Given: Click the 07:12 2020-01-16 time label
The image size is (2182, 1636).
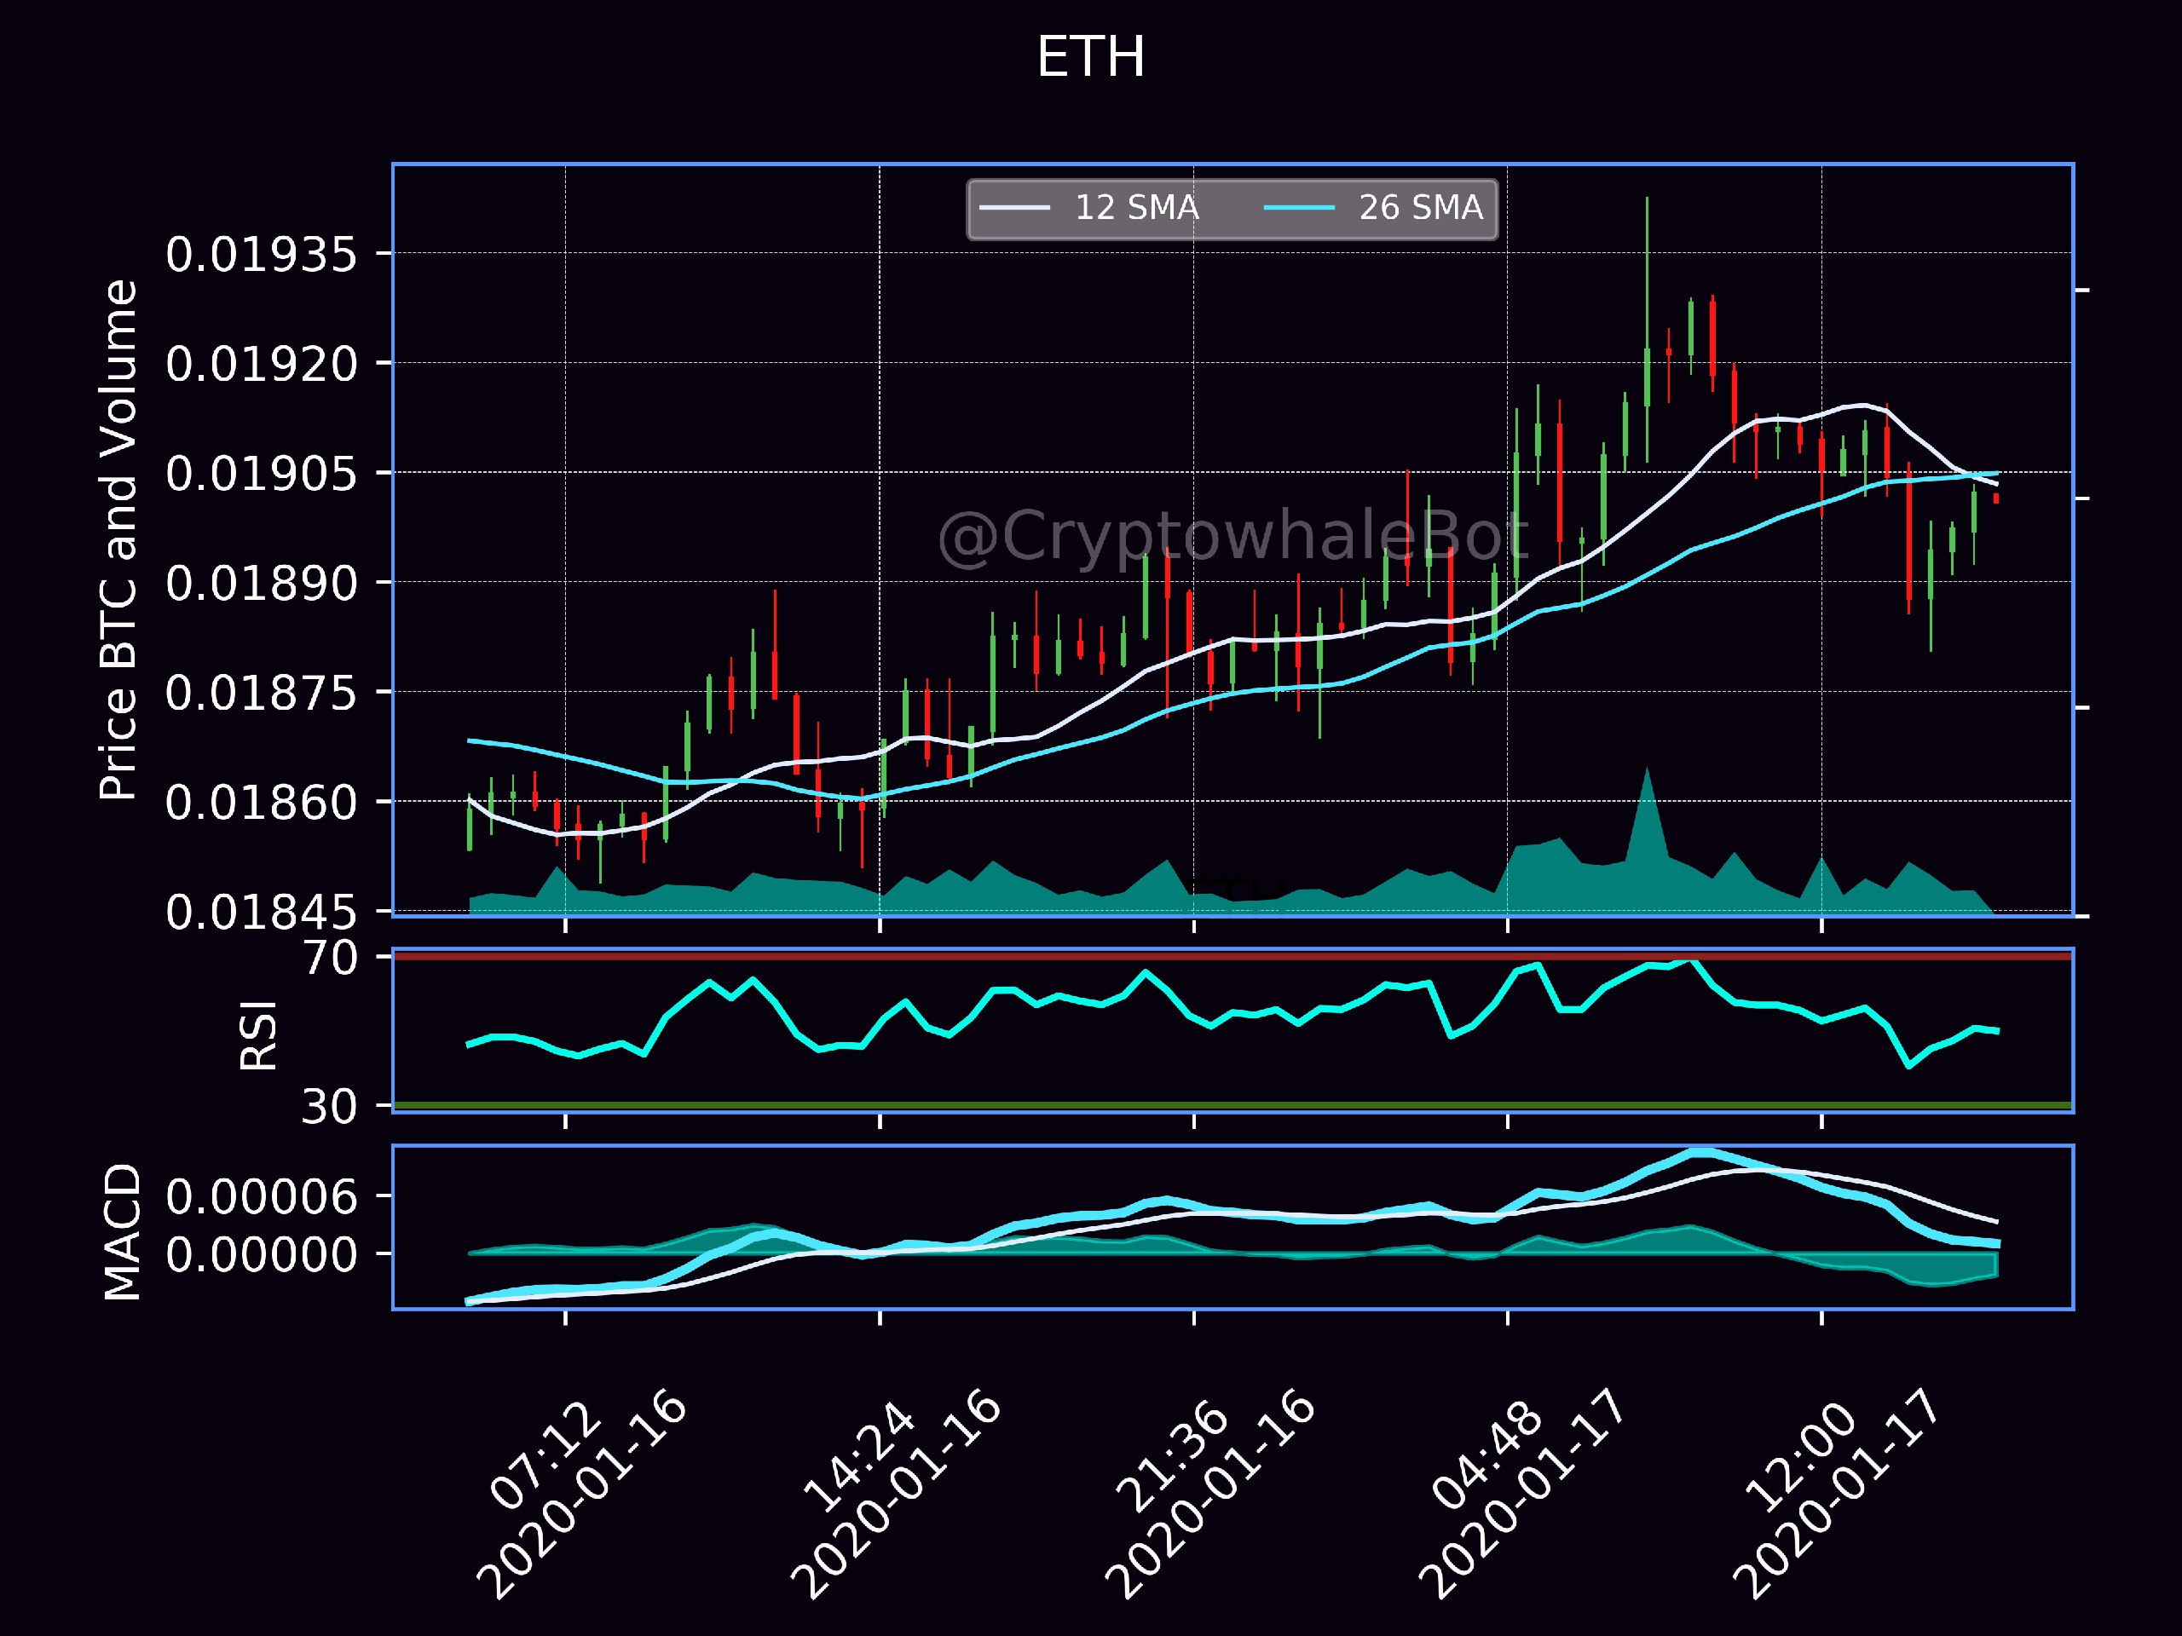Looking at the screenshot, I should 582,1494.
